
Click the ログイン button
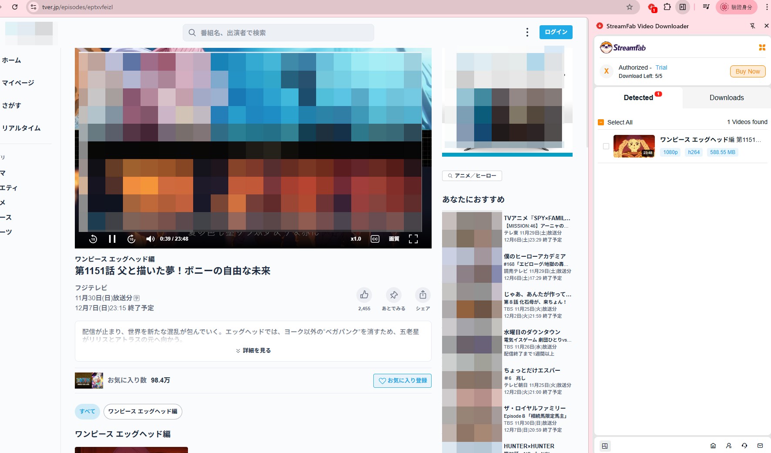556,32
